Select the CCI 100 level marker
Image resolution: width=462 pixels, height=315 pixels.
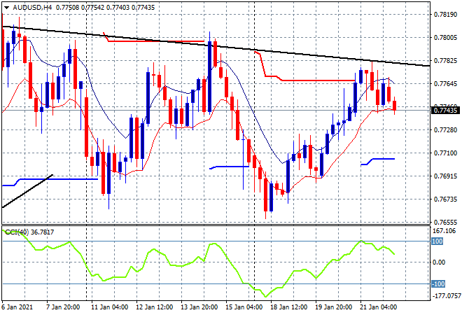pos(437,241)
